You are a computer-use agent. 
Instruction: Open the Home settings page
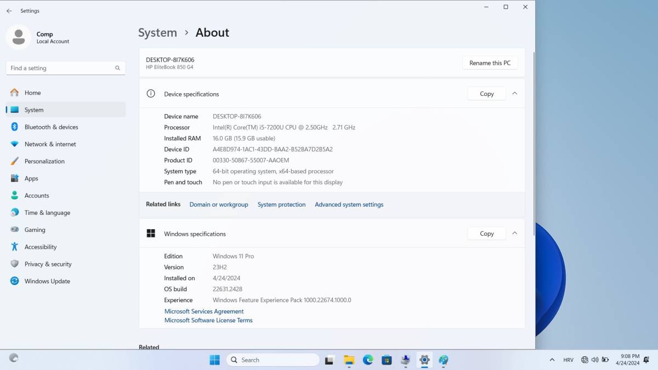click(66, 93)
